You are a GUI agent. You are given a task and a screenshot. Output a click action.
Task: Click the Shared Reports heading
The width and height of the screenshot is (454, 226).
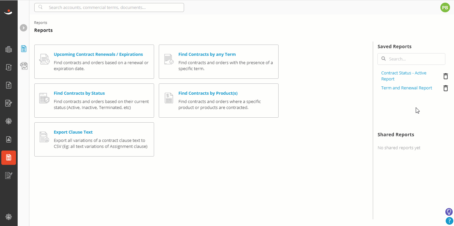[x=396, y=135]
